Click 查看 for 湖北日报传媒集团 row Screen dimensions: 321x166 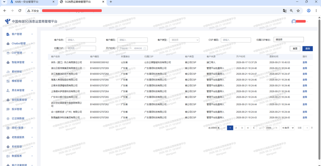coord(305,68)
